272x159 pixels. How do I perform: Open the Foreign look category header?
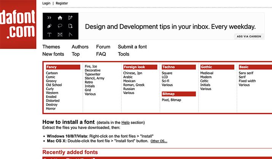(x=140, y=67)
